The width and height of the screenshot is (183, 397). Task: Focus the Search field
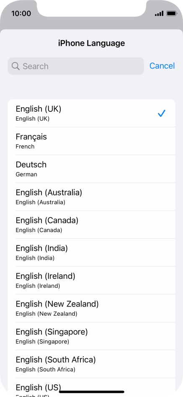tap(76, 66)
